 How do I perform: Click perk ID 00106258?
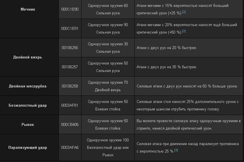click(70, 86)
